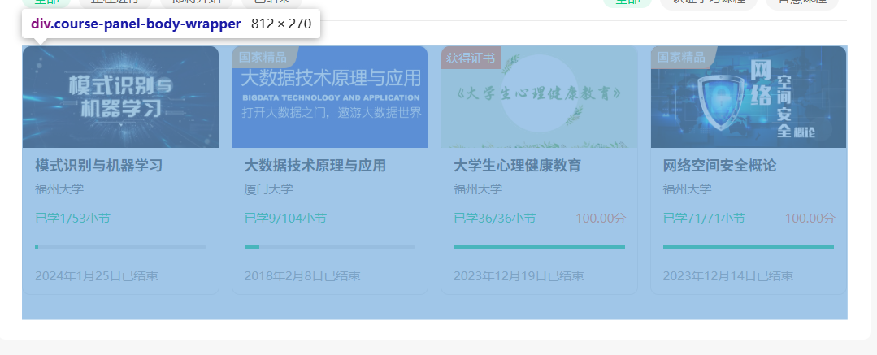Click the full progress bar of 网络空间安全概论

click(x=749, y=246)
